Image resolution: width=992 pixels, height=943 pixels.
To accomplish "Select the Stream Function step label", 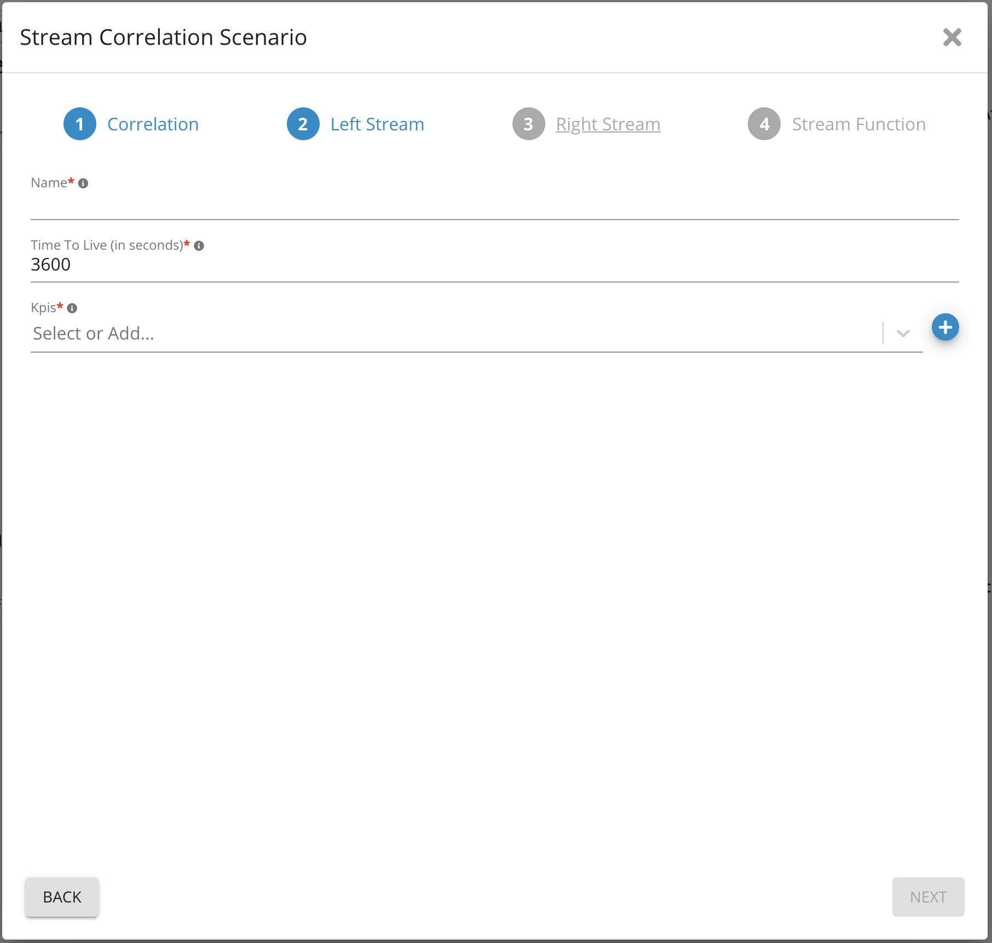I will tap(858, 124).
